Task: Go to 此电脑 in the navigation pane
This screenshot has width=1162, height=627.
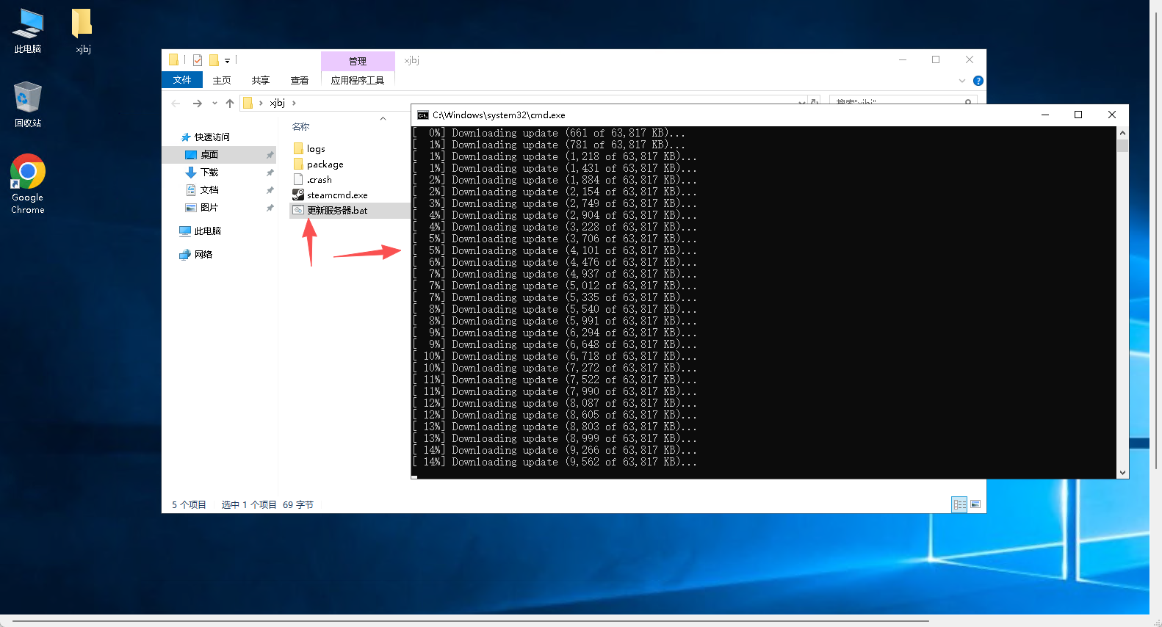Action: click(207, 231)
